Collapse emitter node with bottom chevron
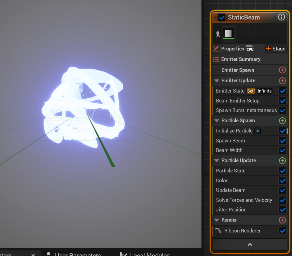Viewport: 292px width, 256px height. coord(250,245)
